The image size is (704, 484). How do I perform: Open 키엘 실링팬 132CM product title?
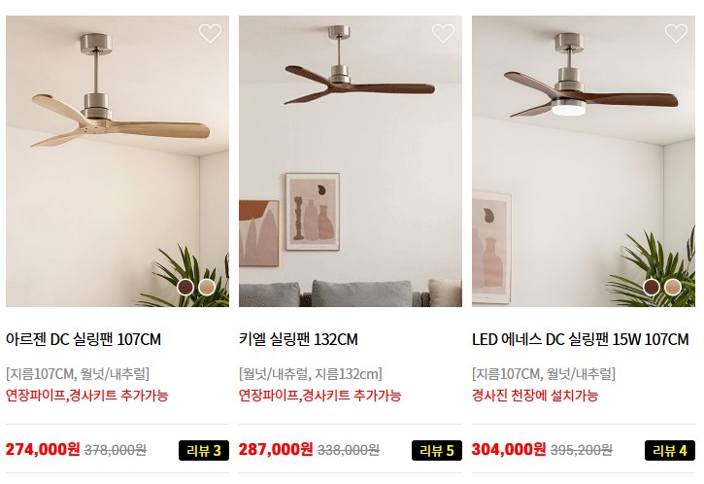coord(298,339)
